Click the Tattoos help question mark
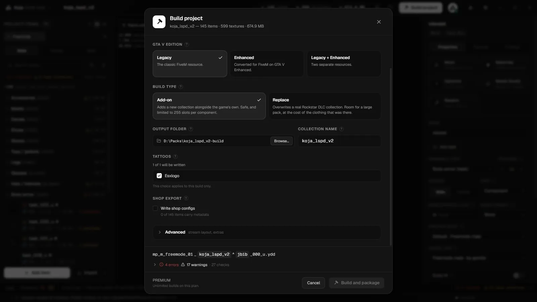Image resolution: width=537 pixels, height=302 pixels. (175, 156)
